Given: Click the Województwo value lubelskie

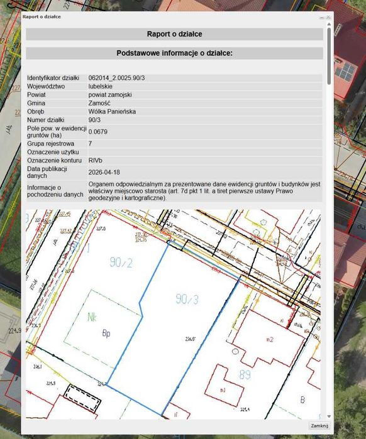Looking at the screenshot, I should click(101, 86).
